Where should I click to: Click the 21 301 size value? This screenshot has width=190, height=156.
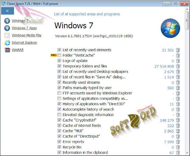tap(168, 50)
